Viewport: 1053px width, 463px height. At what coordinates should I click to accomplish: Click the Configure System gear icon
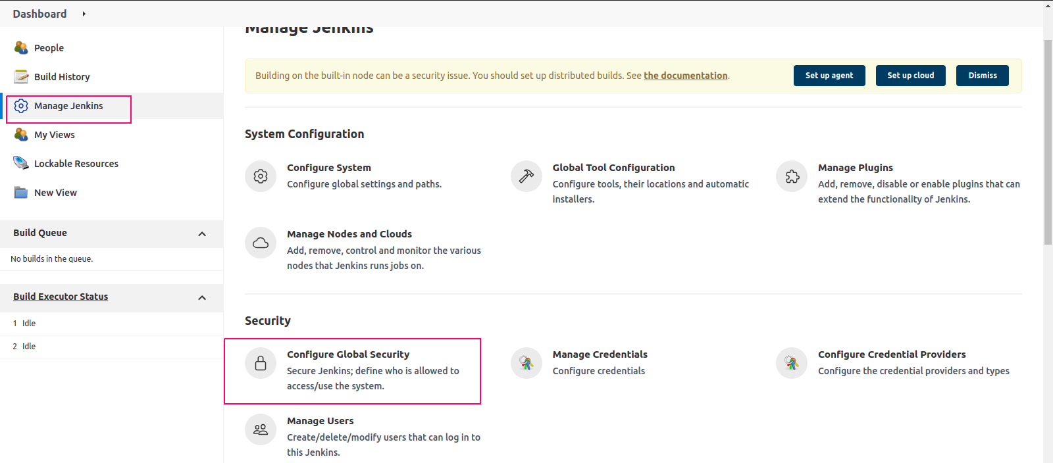click(x=261, y=176)
